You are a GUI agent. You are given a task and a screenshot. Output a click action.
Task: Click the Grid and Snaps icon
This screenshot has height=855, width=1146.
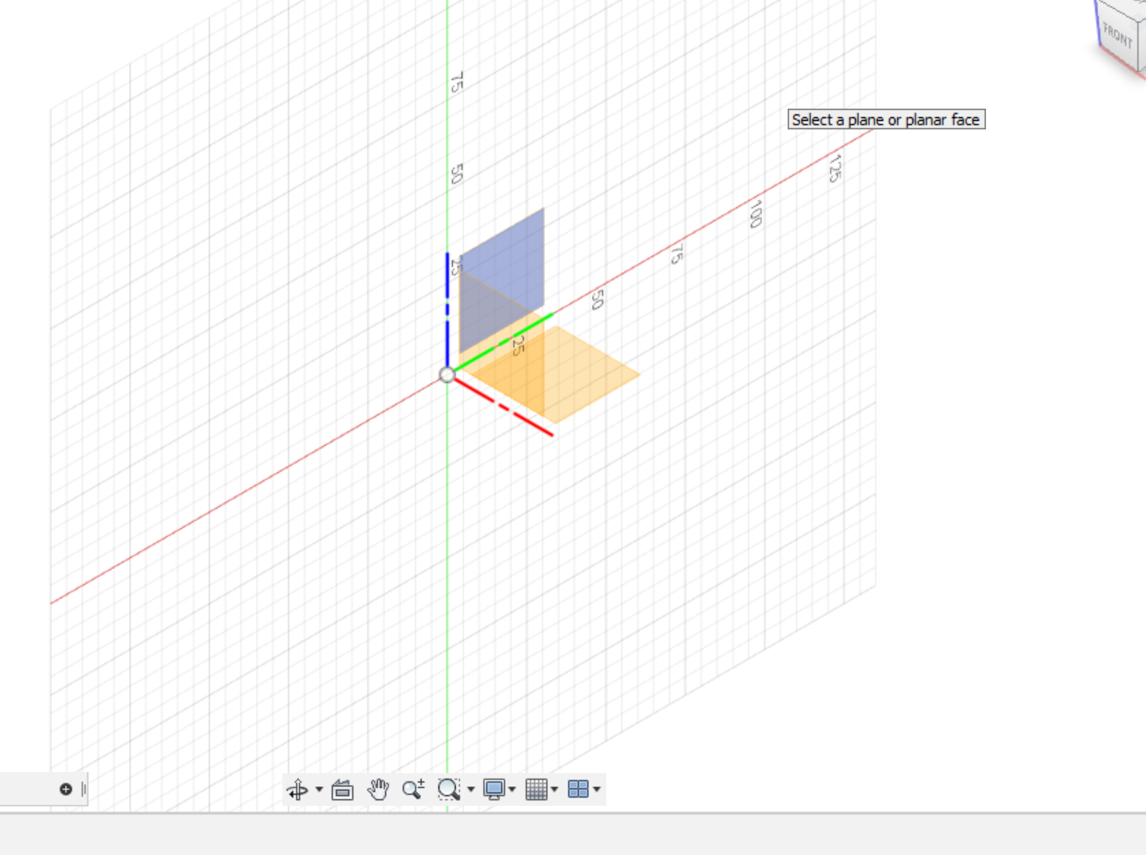click(x=536, y=789)
